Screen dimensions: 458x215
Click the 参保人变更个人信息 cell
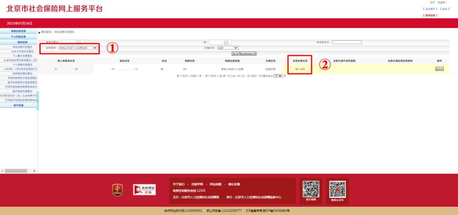[232, 69]
